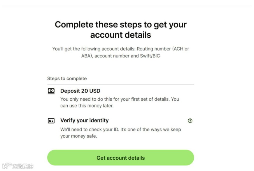Viewport: 254px width, 171px height.
Task: Click the 'account details' line of the heading
Action: (120, 35)
